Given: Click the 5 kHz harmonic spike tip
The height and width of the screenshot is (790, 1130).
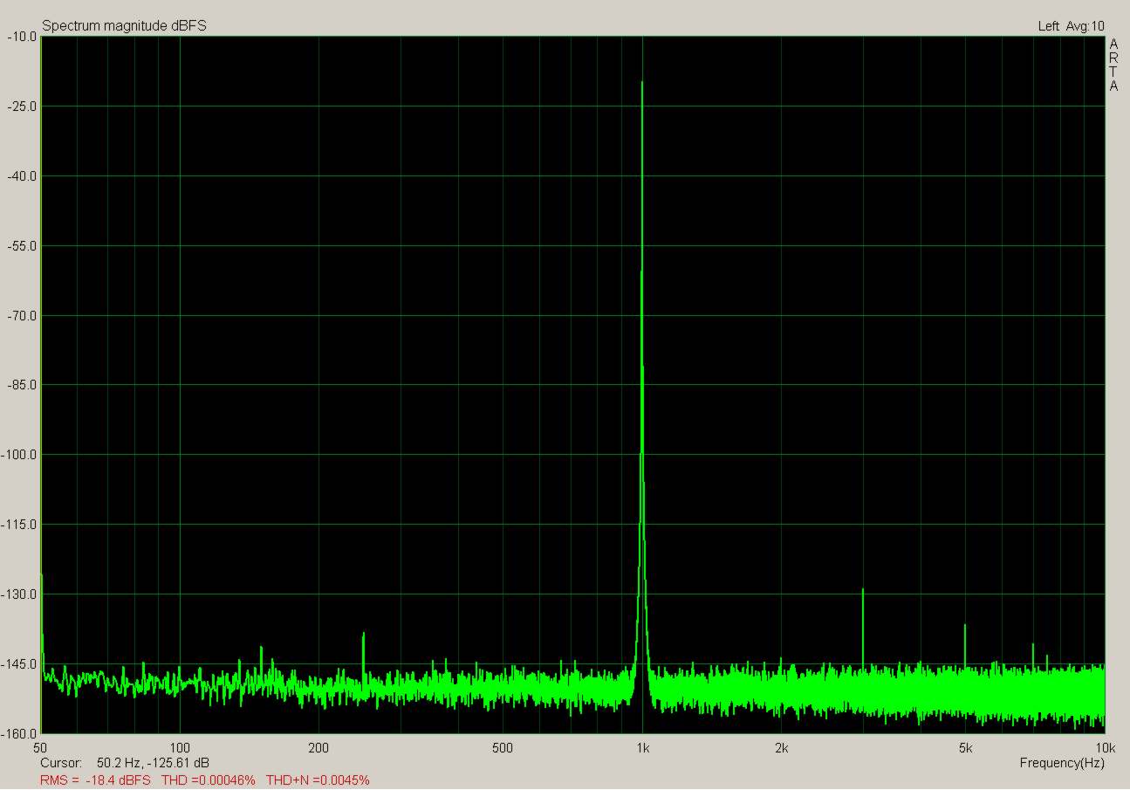Looking at the screenshot, I should click(x=965, y=625).
